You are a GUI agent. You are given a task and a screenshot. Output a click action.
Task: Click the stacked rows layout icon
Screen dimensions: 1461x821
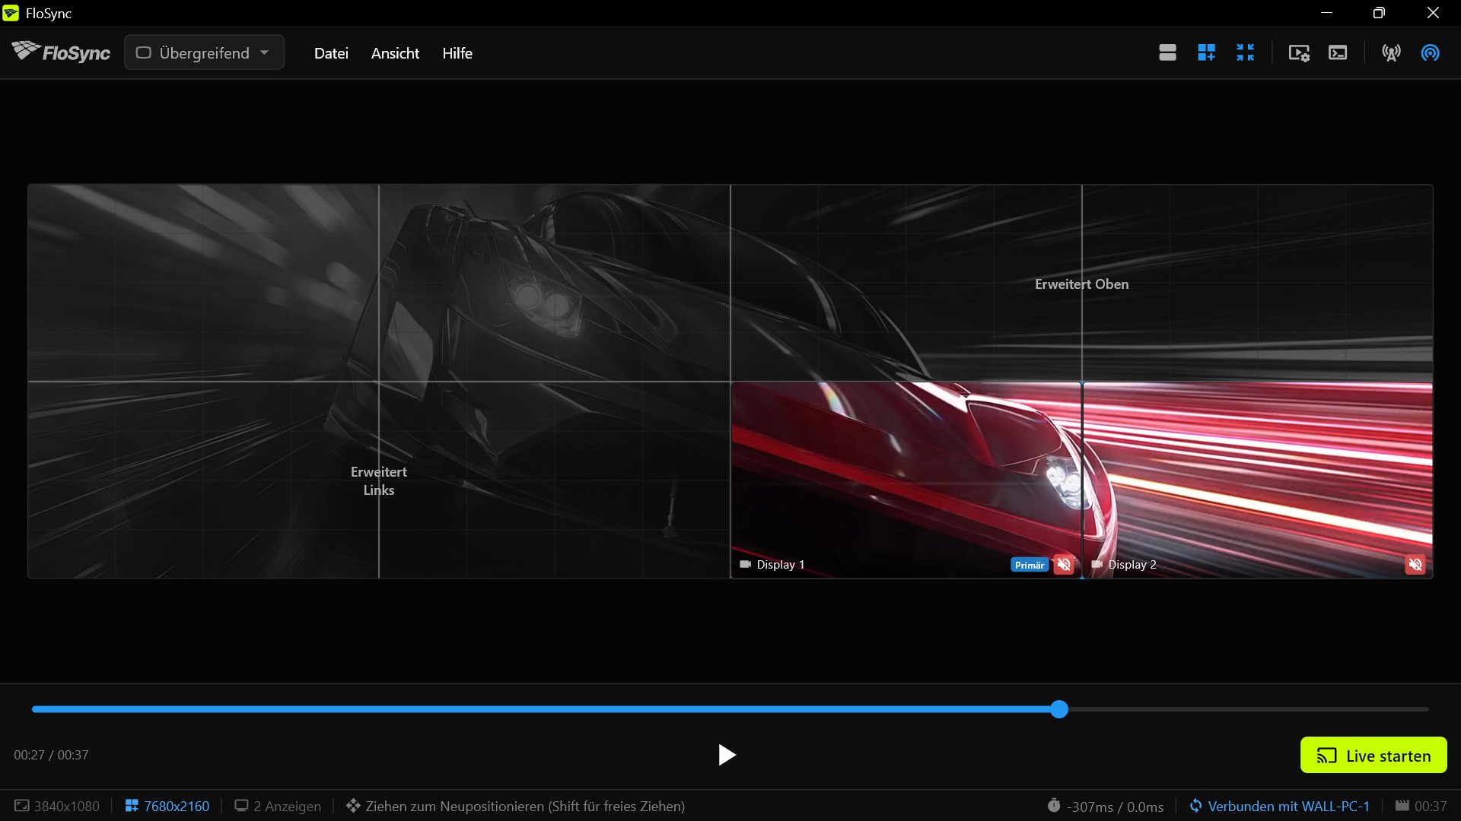coord(1167,52)
